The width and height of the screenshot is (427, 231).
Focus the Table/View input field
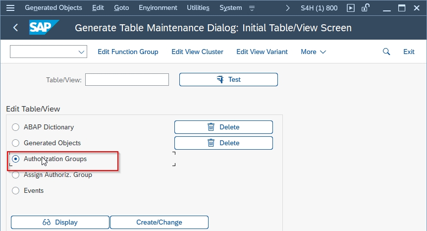(127, 79)
